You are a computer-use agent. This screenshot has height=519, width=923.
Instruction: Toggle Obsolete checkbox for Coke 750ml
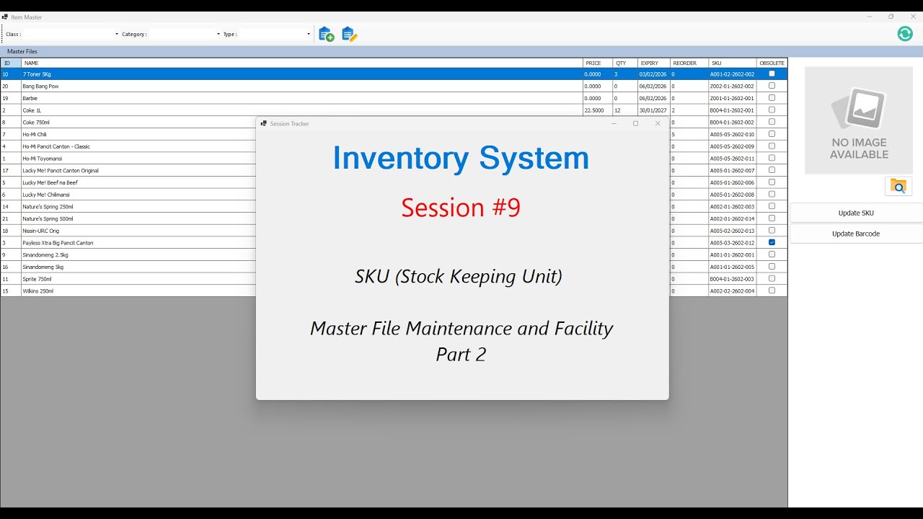772,122
